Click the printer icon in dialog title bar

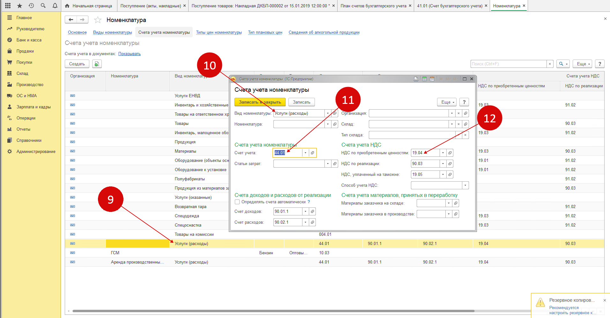pyautogui.click(x=416, y=79)
